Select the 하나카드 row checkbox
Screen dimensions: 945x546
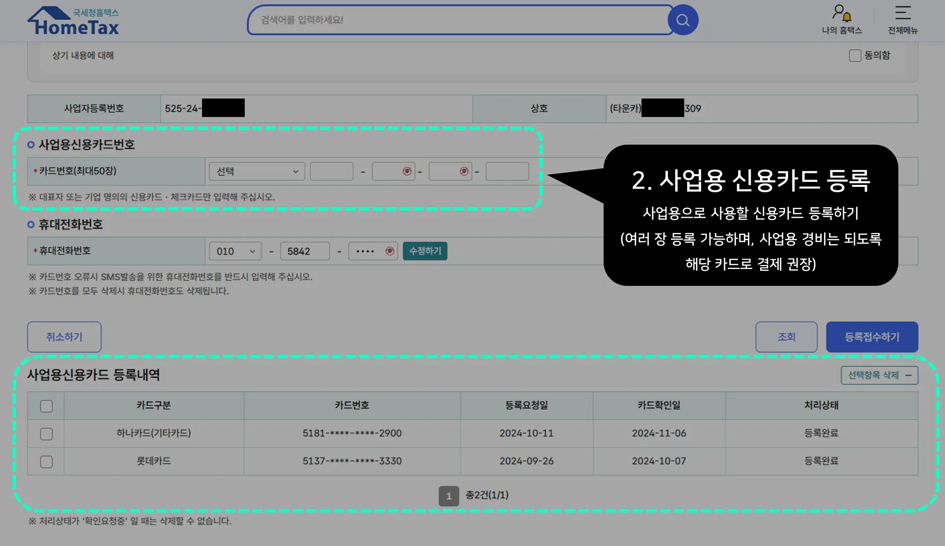pos(46,433)
